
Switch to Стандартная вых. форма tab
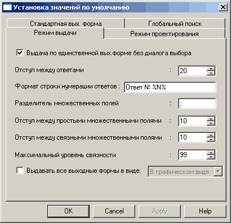66,23
